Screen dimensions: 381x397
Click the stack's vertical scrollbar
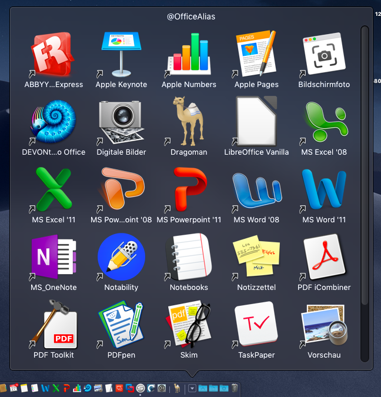pyautogui.click(x=365, y=165)
